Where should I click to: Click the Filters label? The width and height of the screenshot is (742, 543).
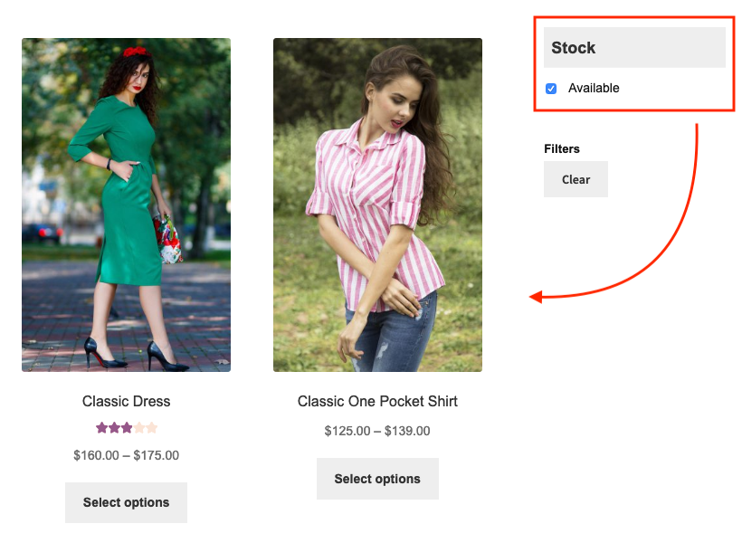pyautogui.click(x=562, y=148)
